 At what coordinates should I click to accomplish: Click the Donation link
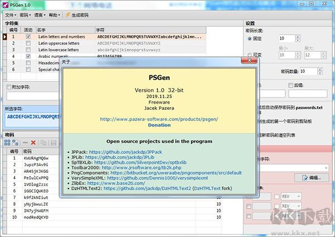point(159,125)
